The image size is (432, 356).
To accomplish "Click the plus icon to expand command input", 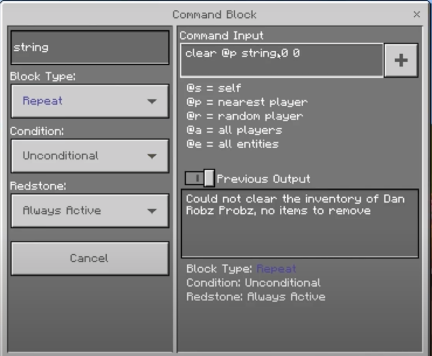I will [400, 60].
